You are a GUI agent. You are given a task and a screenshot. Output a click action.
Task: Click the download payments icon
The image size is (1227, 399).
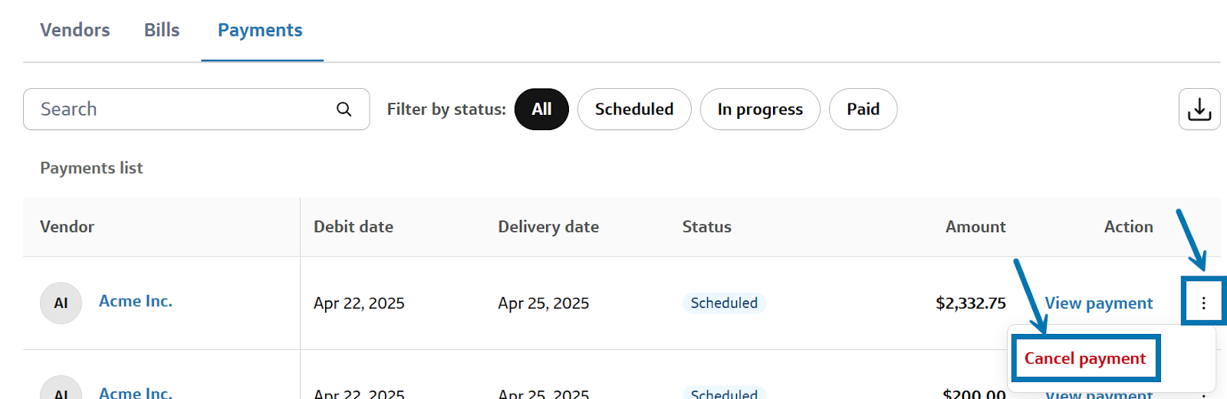(x=1199, y=110)
